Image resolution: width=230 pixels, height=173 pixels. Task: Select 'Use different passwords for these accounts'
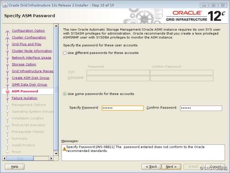pos(65,53)
